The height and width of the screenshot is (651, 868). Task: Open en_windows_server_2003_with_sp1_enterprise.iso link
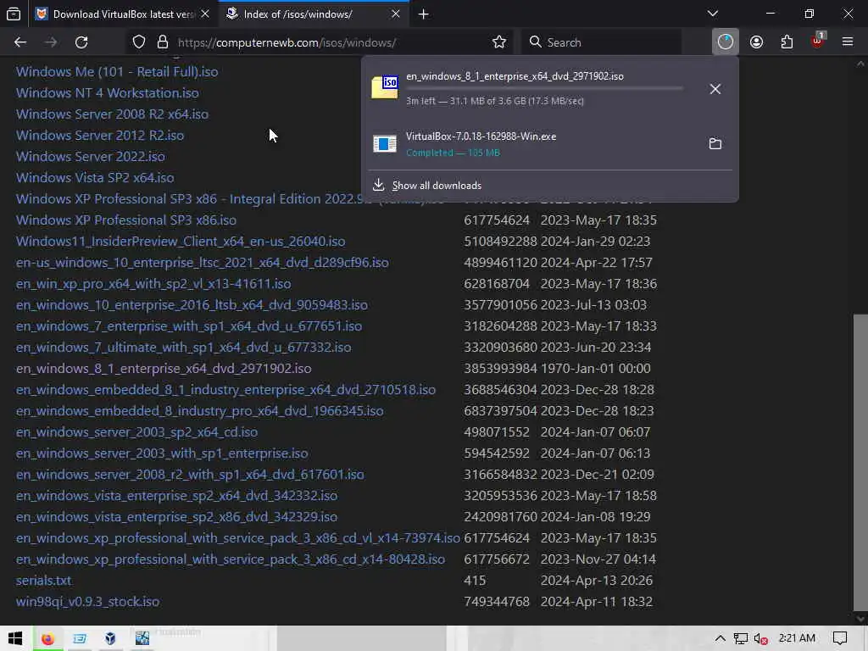(162, 453)
